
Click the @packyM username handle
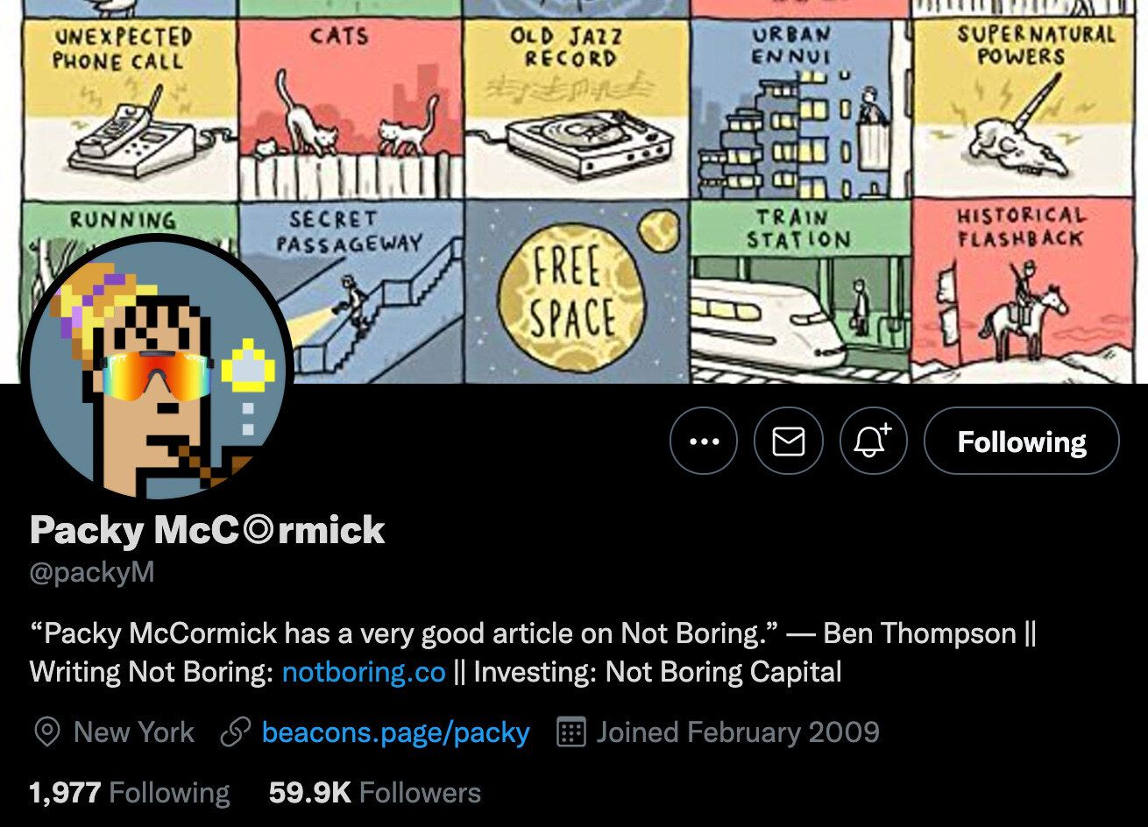point(92,573)
